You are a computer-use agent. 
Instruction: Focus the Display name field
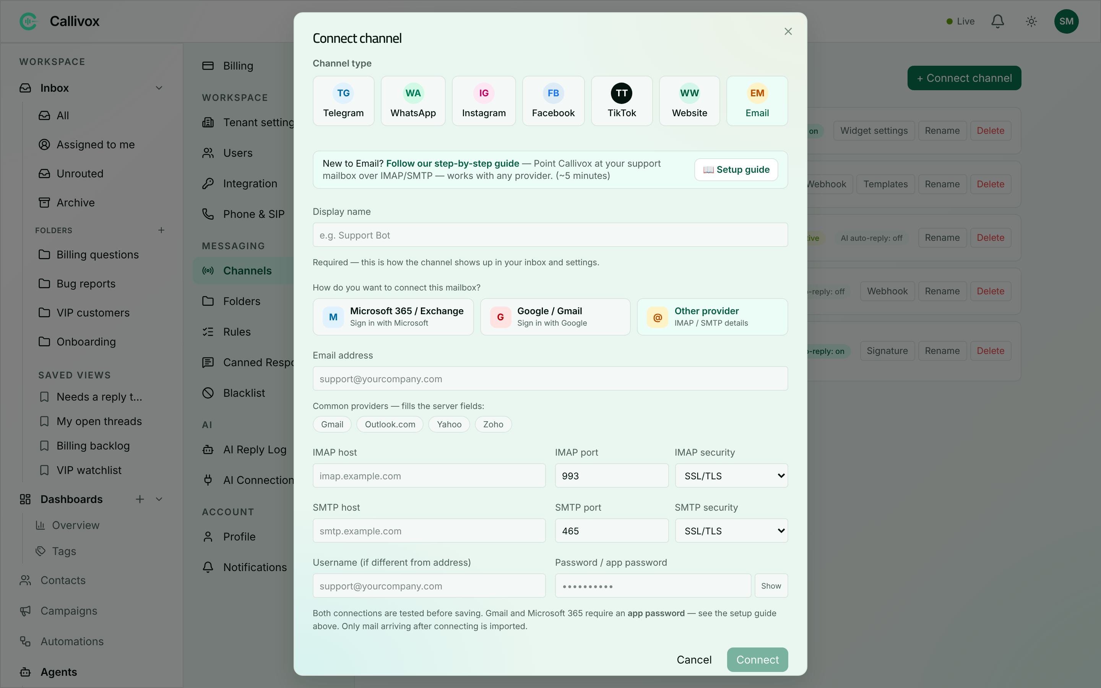click(550, 235)
